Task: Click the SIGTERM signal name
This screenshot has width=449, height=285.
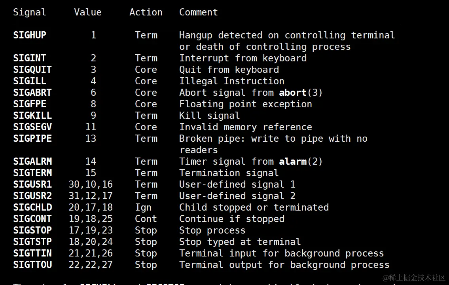Action: coord(32,173)
